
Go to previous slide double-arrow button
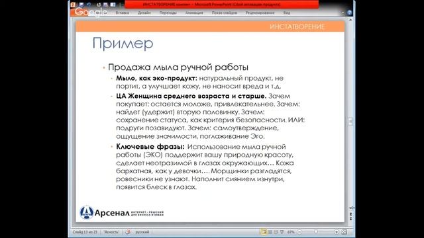[350, 214]
